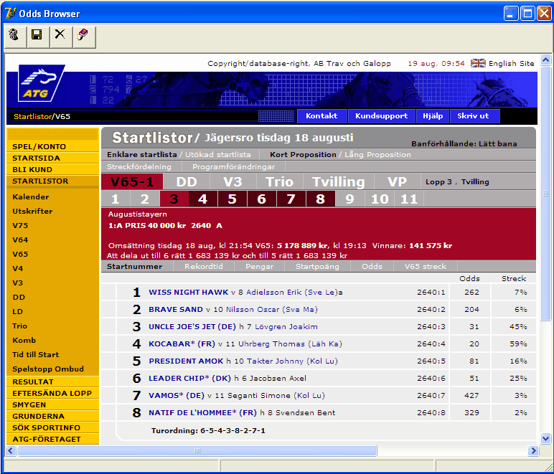Select the DD bet type tab
This screenshot has height=474, width=554.
[187, 181]
